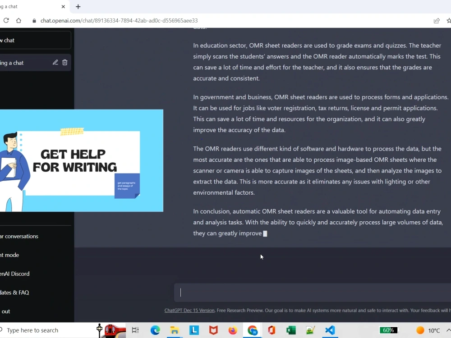Open the ChatGPT Dec 15 Version link
The image size is (451, 338).
tap(189, 311)
